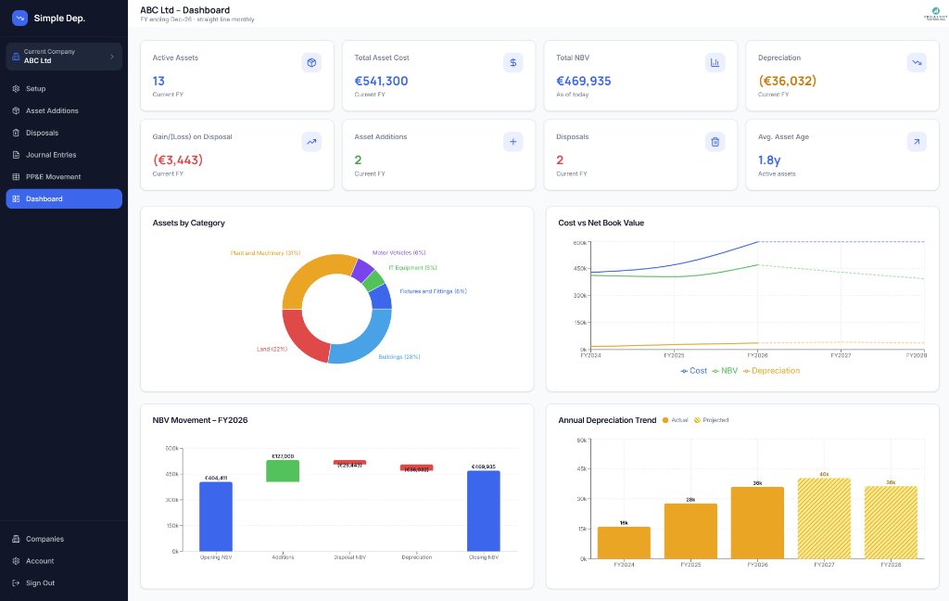Click the Actual legend item in Depreciation Trend
This screenshot has width=949, height=601.
(x=676, y=420)
